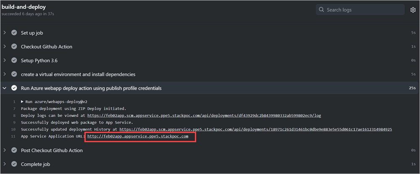Click the success check icon for Setup Python 3.6

click(14, 61)
